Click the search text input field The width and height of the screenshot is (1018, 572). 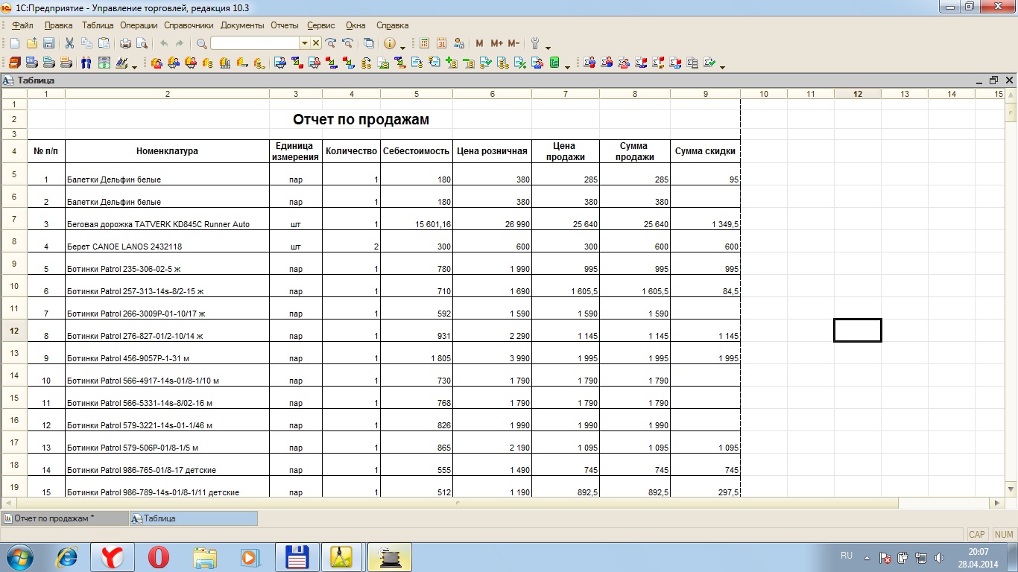(255, 44)
